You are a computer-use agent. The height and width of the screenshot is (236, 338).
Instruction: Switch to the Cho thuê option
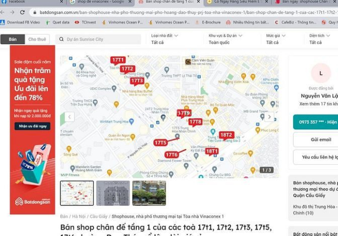click(37, 39)
